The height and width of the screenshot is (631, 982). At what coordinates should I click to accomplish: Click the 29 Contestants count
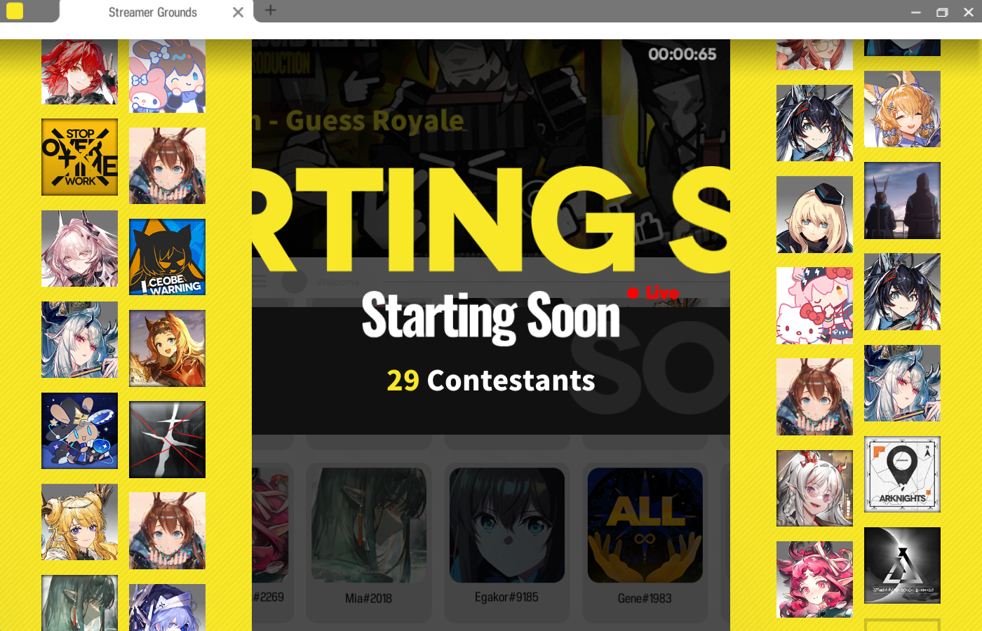pos(491,381)
